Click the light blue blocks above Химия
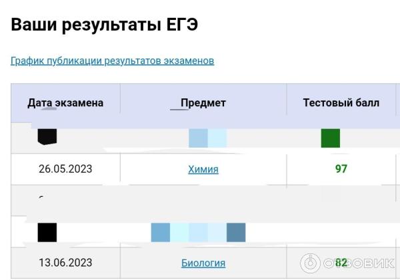This screenshot has width=400, height=280. tap(207, 138)
